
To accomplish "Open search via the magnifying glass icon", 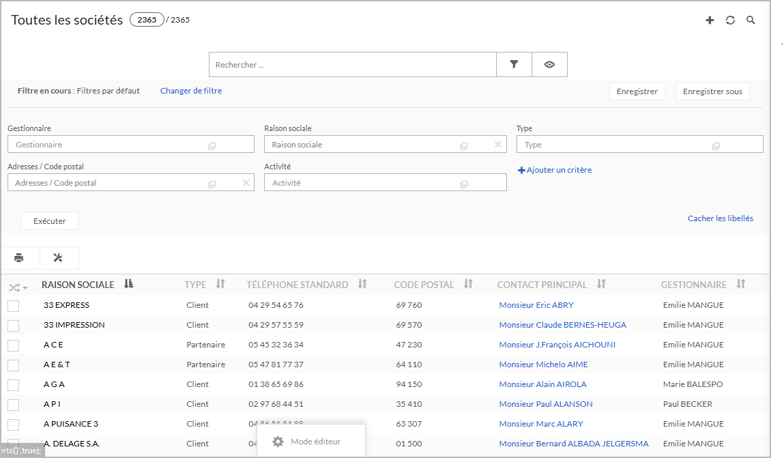I will tap(751, 20).
